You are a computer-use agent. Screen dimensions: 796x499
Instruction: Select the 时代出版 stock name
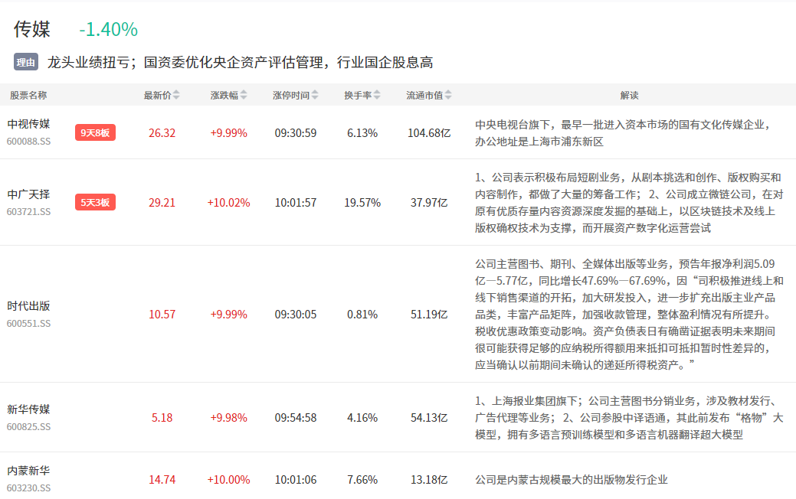29,305
